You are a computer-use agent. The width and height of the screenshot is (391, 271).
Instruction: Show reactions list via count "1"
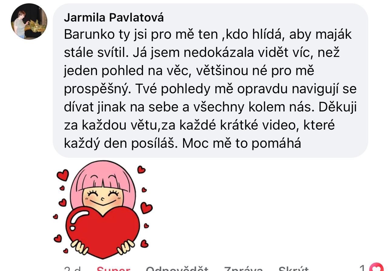363,268
